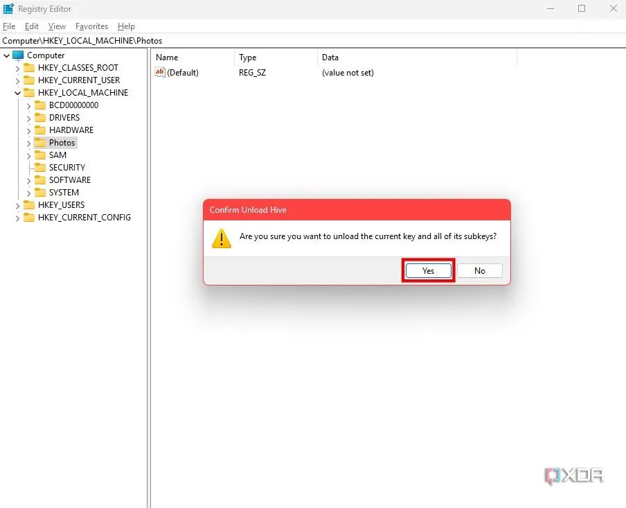Click the warning icon in the dialog
This screenshot has width=626, height=508.
222,238
